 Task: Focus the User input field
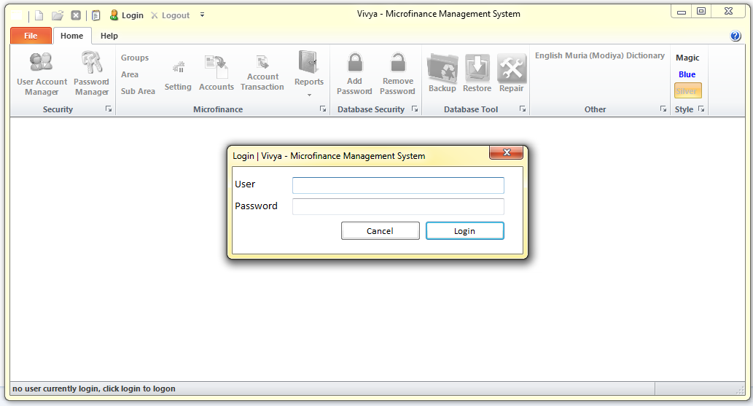click(398, 185)
